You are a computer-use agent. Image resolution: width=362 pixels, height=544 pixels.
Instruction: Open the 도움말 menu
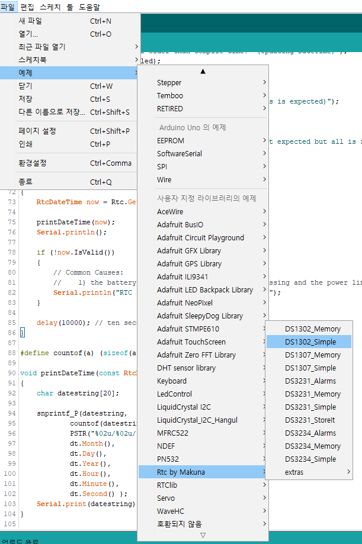(89, 7)
